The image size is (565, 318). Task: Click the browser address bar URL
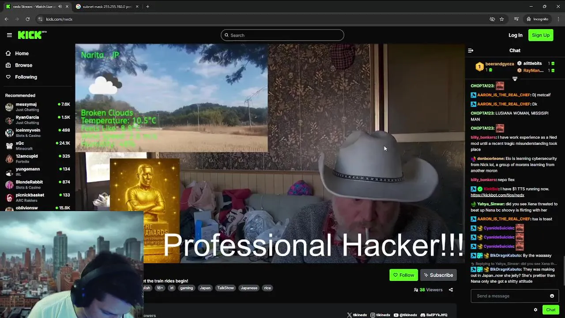(59, 19)
